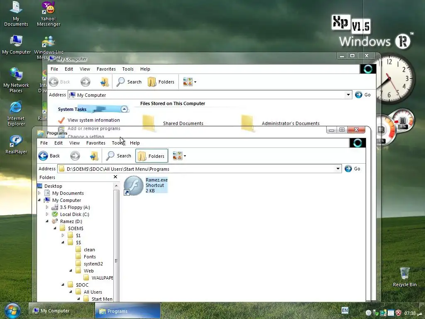Click Forward arrow in My Computer window
425x319 pixels.
pyautogui.click(x=85, y=82)
